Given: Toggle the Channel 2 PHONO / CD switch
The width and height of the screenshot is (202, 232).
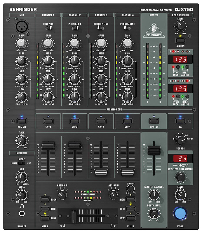Looking at the screenshot, I should [x=76, y=28].
